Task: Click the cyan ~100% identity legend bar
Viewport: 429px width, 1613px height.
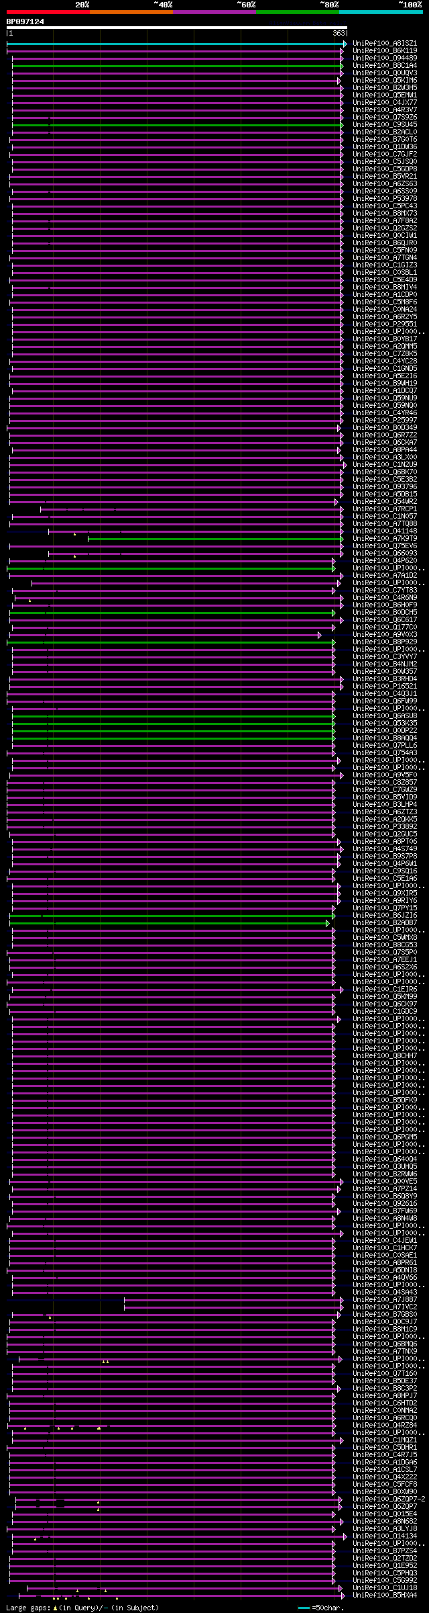Action: pos(381,12)
